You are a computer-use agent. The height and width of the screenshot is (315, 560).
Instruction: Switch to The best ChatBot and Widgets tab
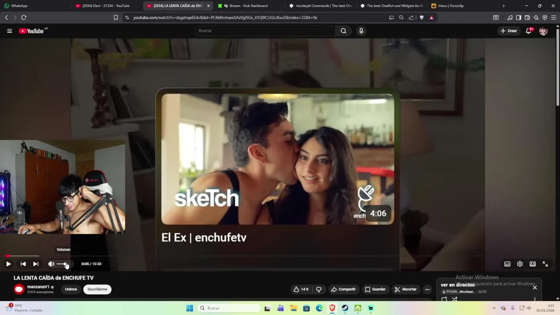392,6
